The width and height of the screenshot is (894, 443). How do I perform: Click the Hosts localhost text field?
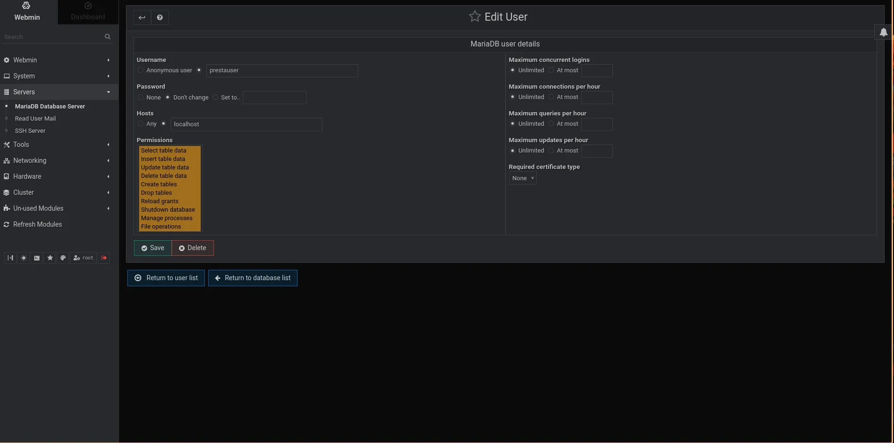(x=246, y=124)
